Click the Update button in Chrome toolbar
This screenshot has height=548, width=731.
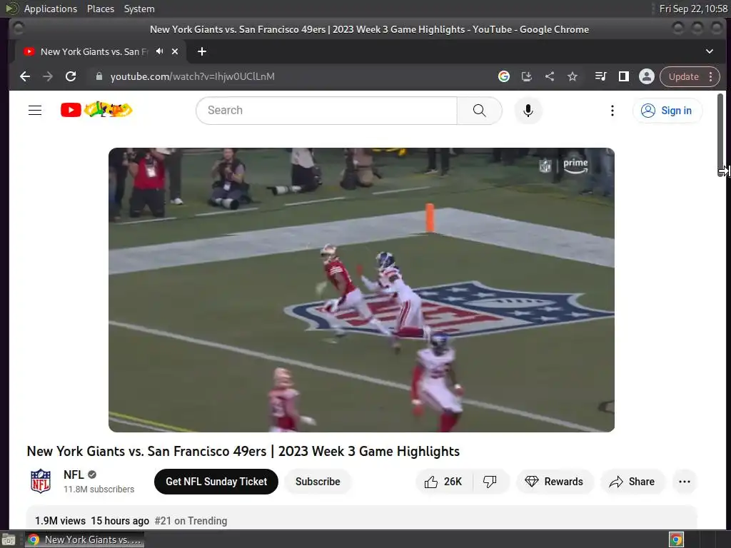point(683,76)
